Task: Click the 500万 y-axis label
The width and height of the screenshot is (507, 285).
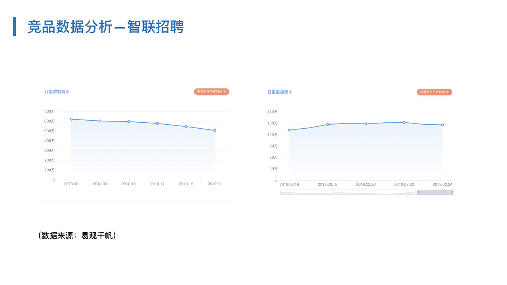Action: tap(50, 131)
